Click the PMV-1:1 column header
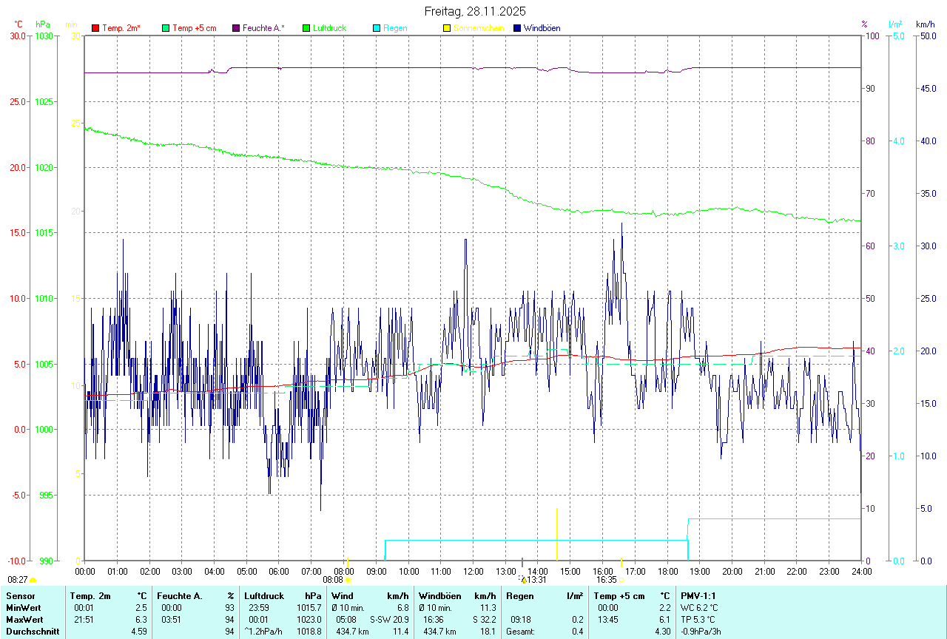 tap(698, 595)
